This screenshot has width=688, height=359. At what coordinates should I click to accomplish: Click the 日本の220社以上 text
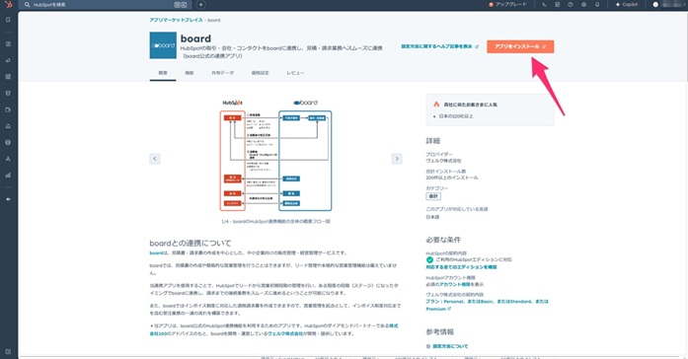tap(456, 116)
